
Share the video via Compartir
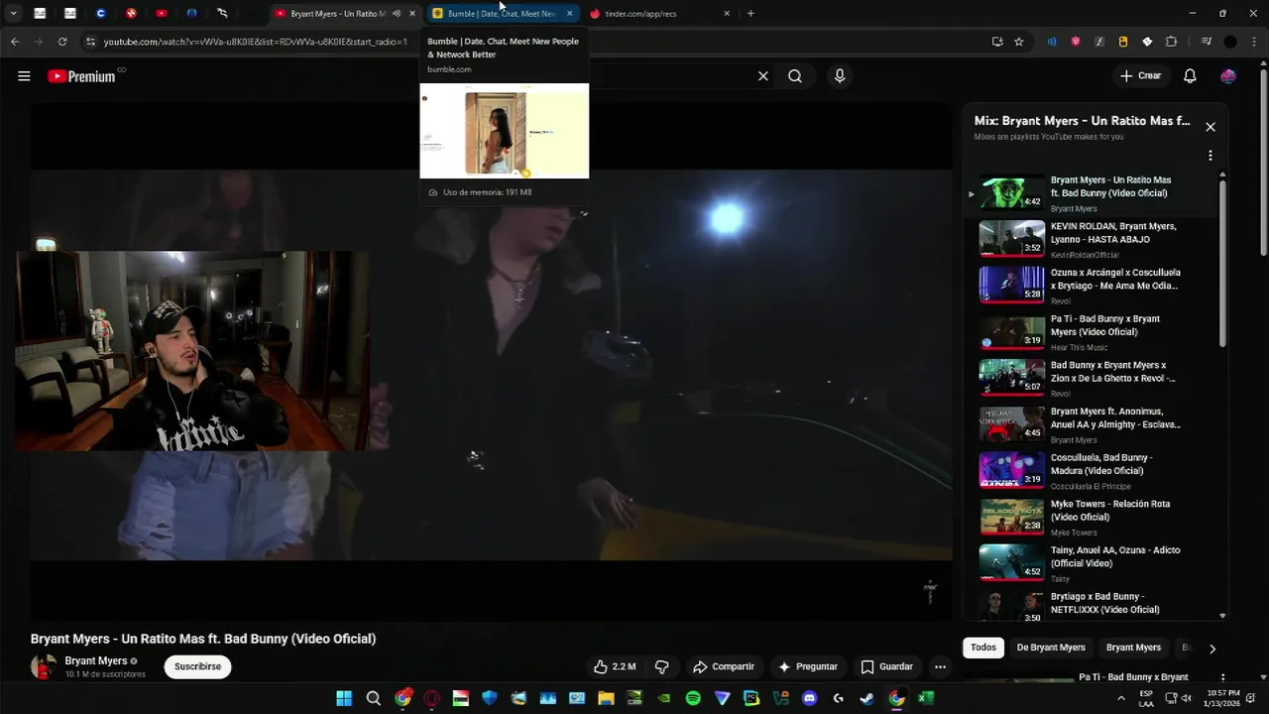724,666
